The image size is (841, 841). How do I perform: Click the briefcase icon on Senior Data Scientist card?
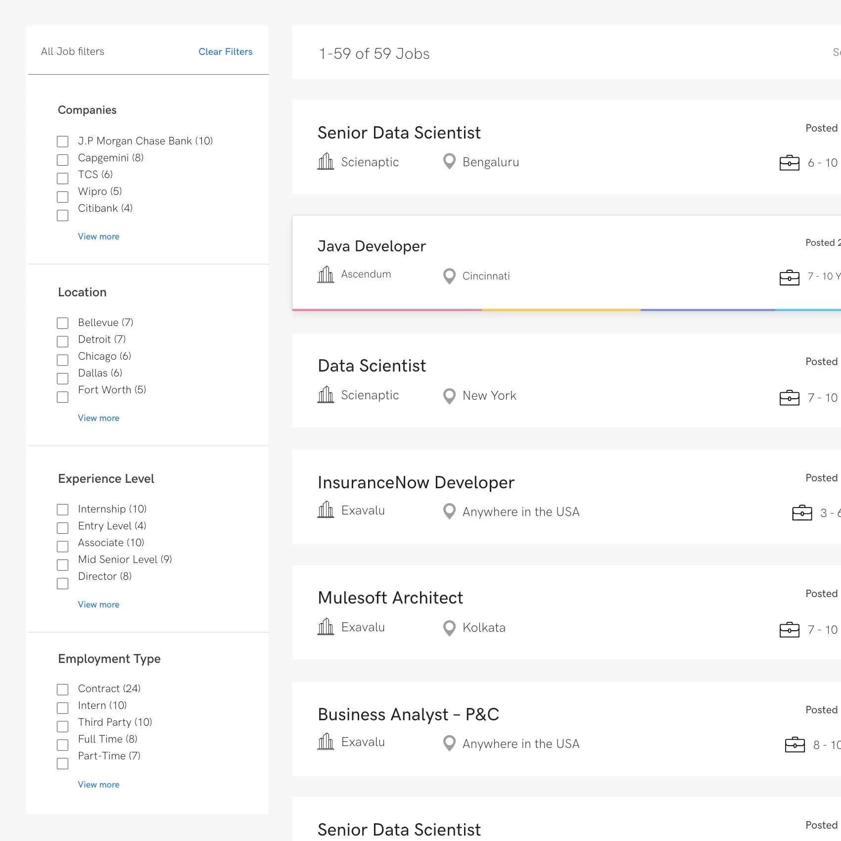click(789, 163)
